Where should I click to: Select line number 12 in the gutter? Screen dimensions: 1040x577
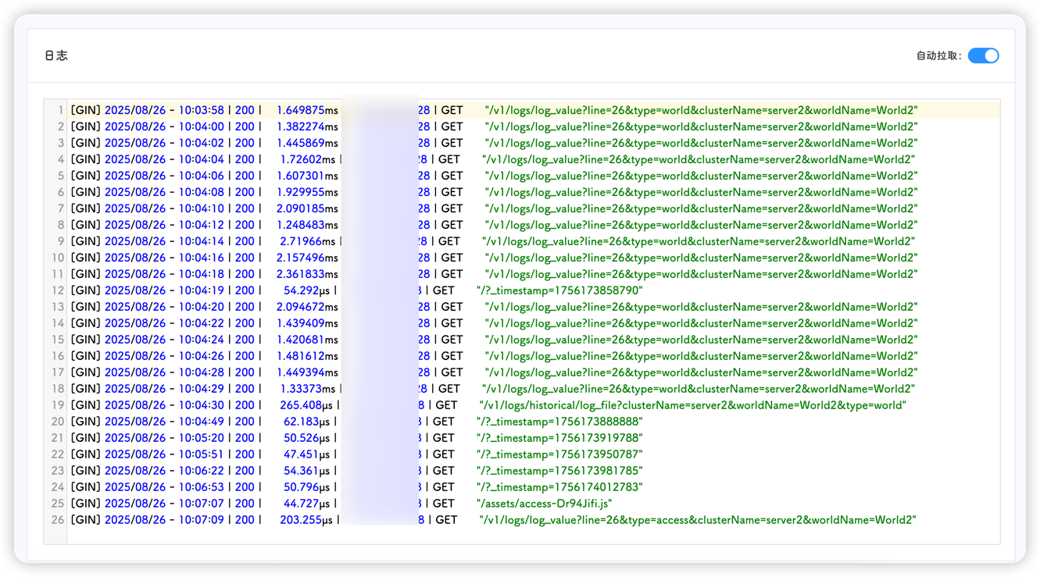point(58,290)
